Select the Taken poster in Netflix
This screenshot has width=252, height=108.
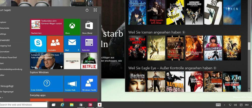click(232, 12)
